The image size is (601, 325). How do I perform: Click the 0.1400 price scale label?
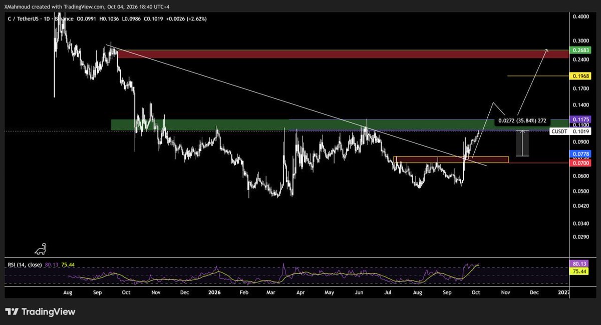coord(580,105)
